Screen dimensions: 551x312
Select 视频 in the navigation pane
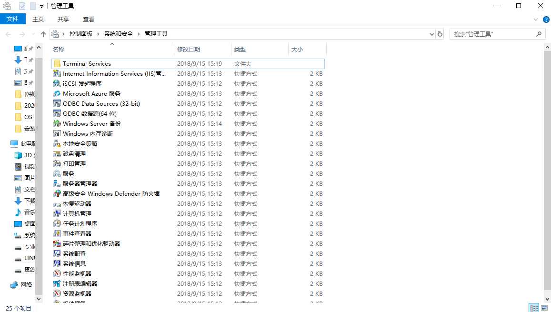point(25,167)
